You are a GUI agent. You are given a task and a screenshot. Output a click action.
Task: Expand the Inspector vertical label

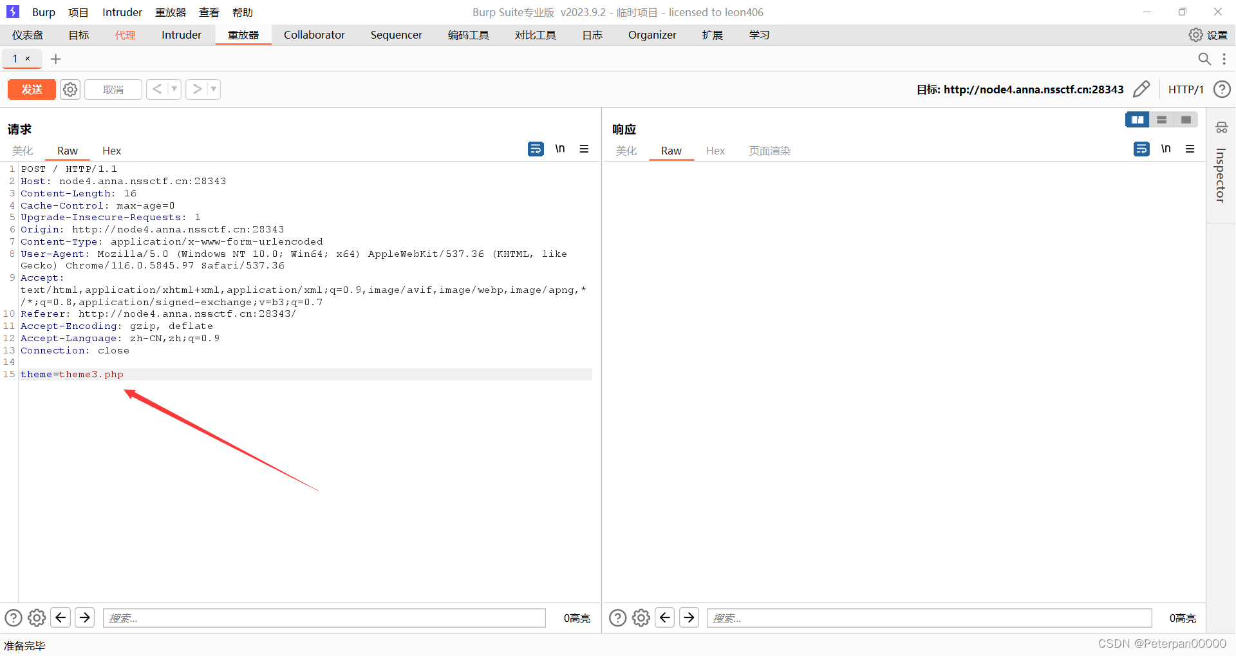click(x=1221, y=175)
